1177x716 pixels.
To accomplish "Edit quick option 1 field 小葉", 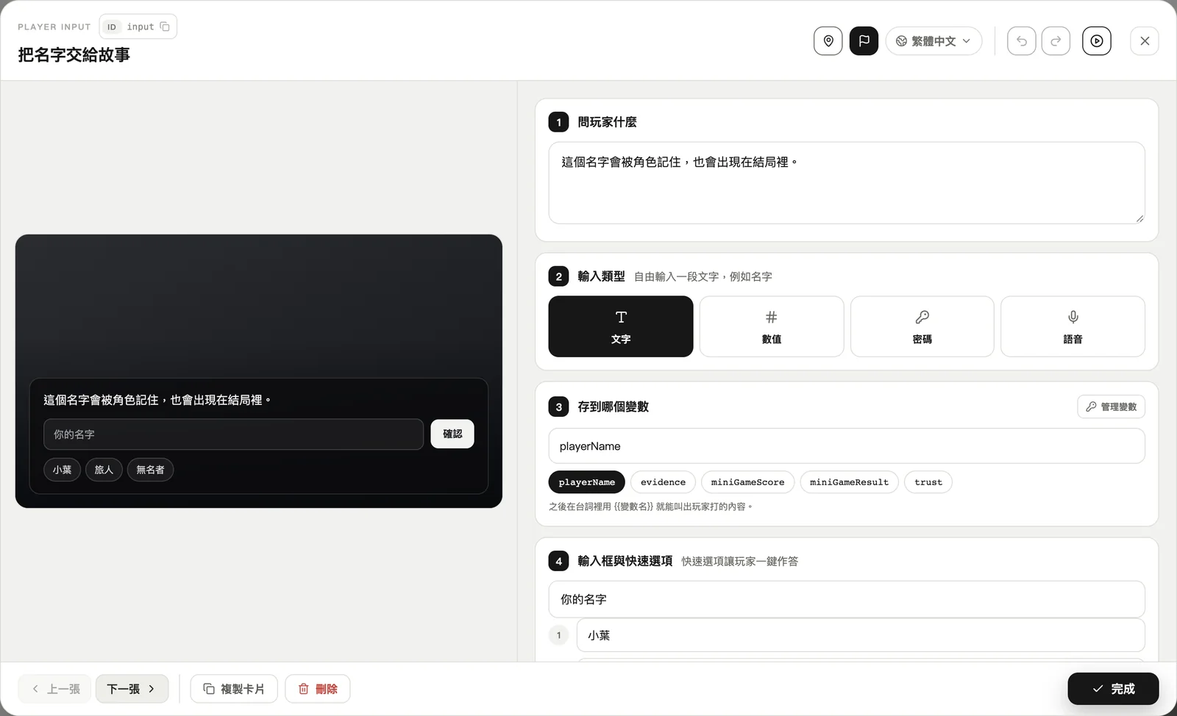I will coord(861,635).
